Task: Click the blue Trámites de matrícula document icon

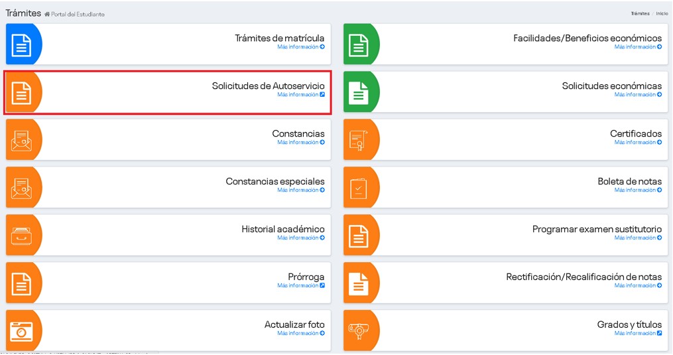Action: (x=22, y=44)
